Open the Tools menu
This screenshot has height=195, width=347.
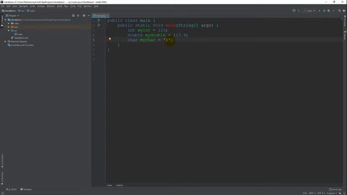(x=73, y=6)
